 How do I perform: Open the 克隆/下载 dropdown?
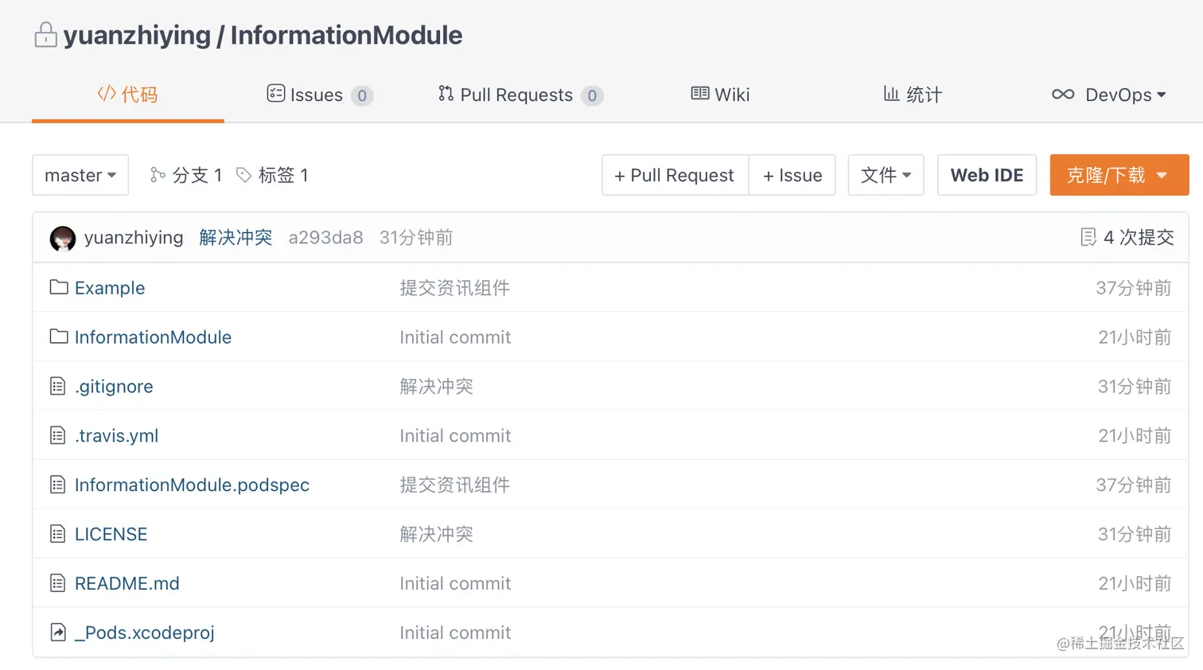tap(1119, 175)
